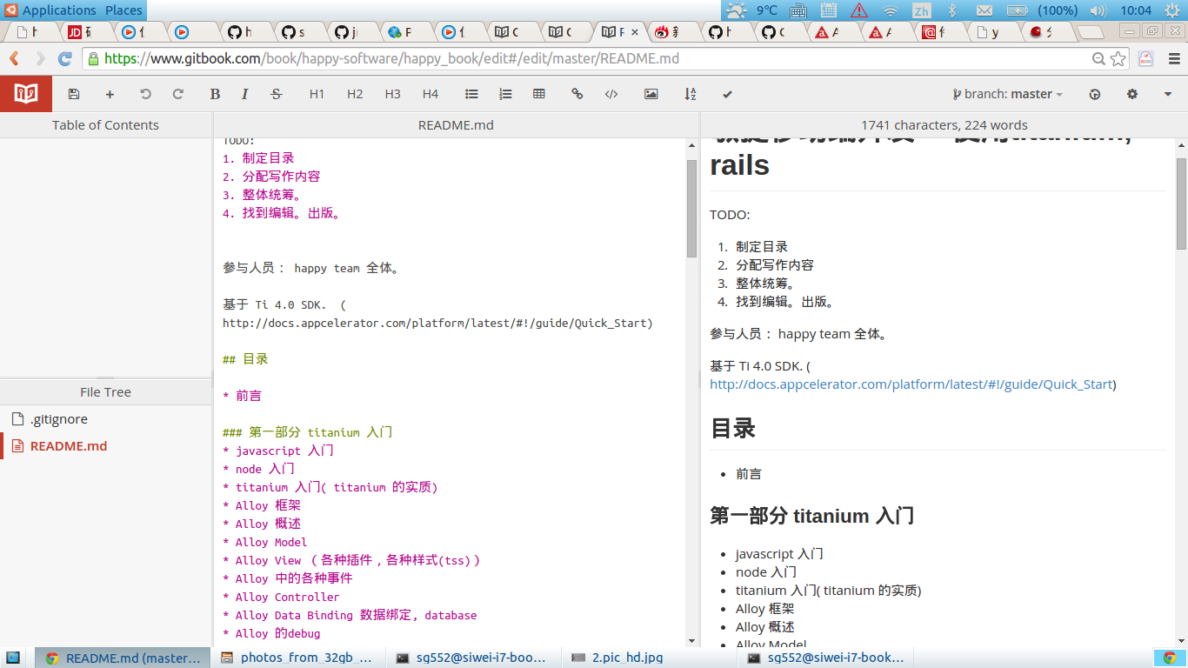The height and width of the screenshot is (668, 1188).
Task: Click the Table of Contents panel header
Action: coord(105,125)
